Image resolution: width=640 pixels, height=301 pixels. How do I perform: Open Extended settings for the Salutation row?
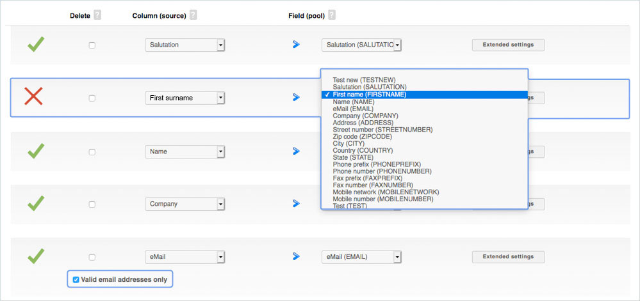(x=508, y=45)
